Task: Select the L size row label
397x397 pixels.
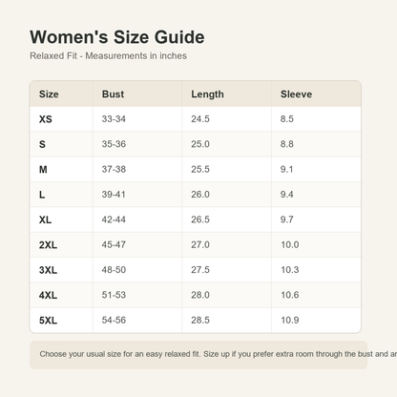Action: (x=42, y=195)
